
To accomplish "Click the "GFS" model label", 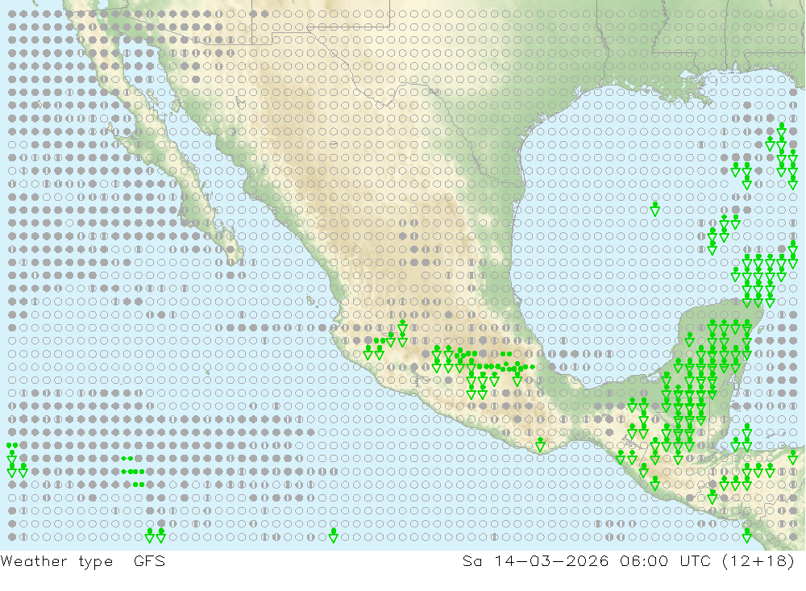I will pos(150,560).
